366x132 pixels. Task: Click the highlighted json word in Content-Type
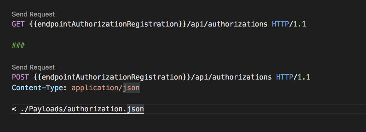coord(131,88)
